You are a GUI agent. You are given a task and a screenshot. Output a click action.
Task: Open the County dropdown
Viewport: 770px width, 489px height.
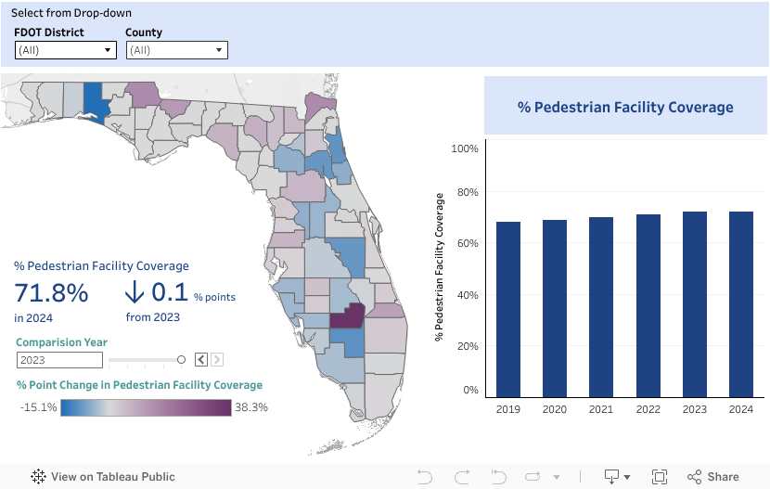tap(176, 50)
